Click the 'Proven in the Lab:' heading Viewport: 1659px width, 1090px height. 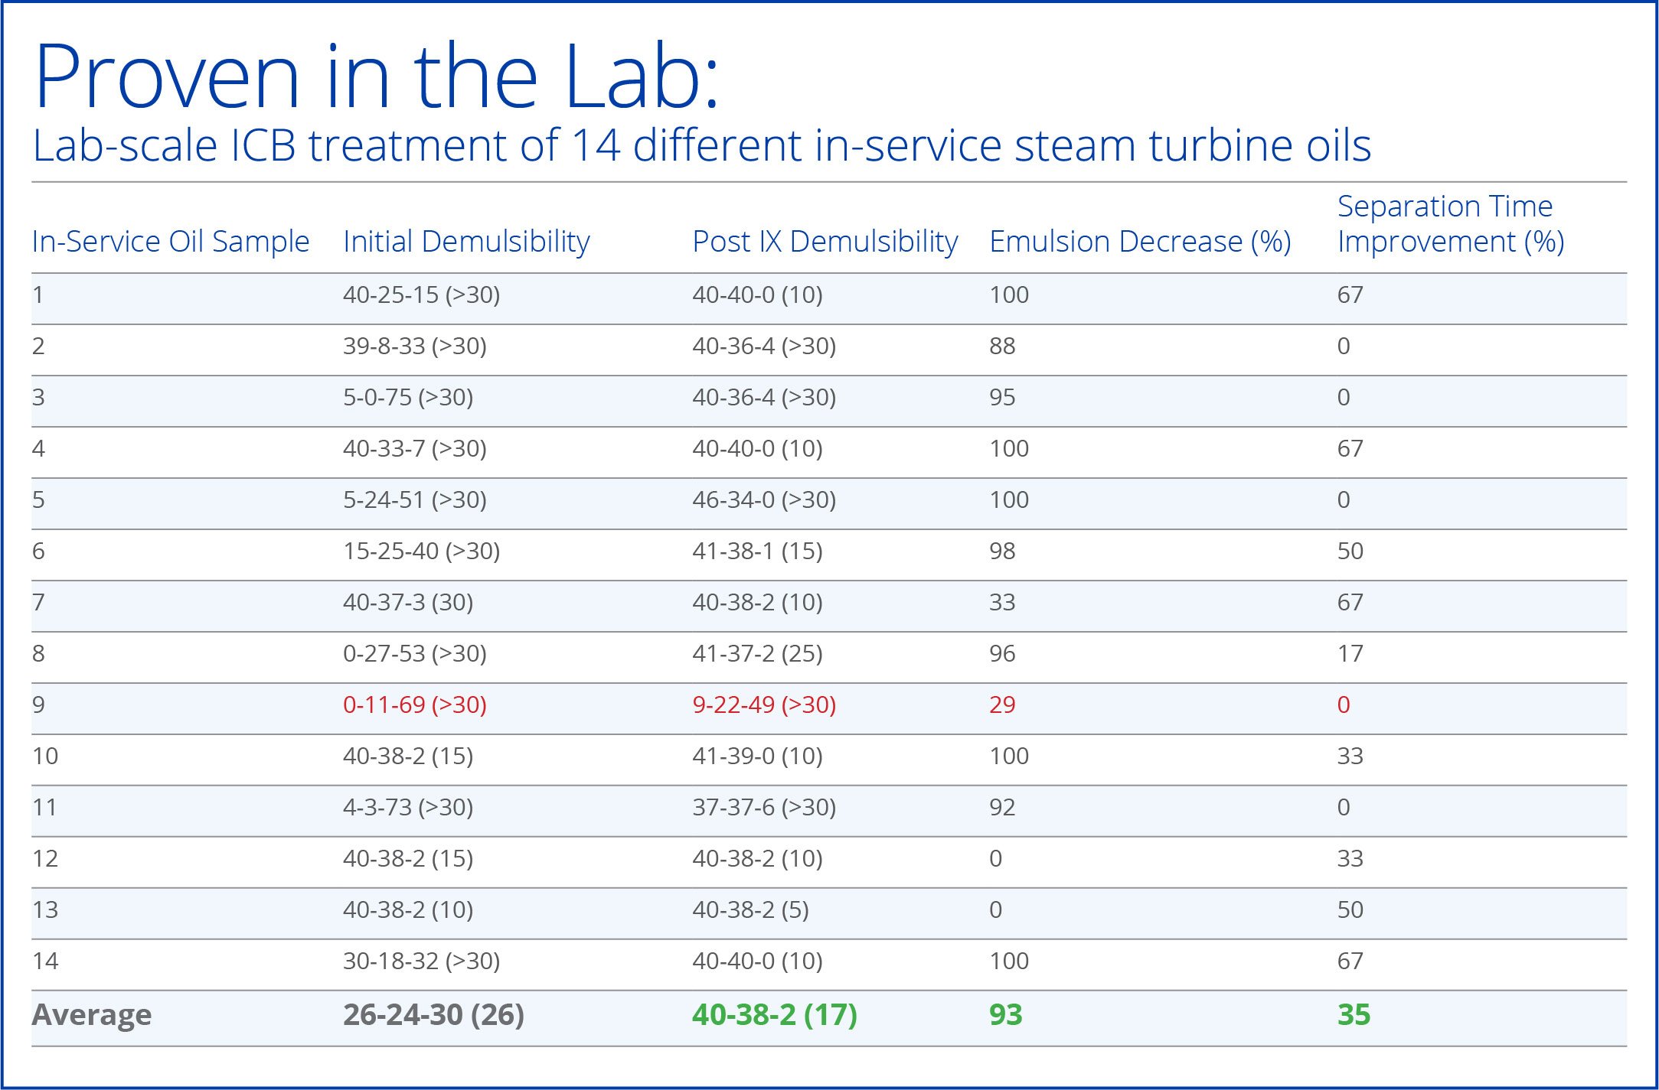[377, 77]
